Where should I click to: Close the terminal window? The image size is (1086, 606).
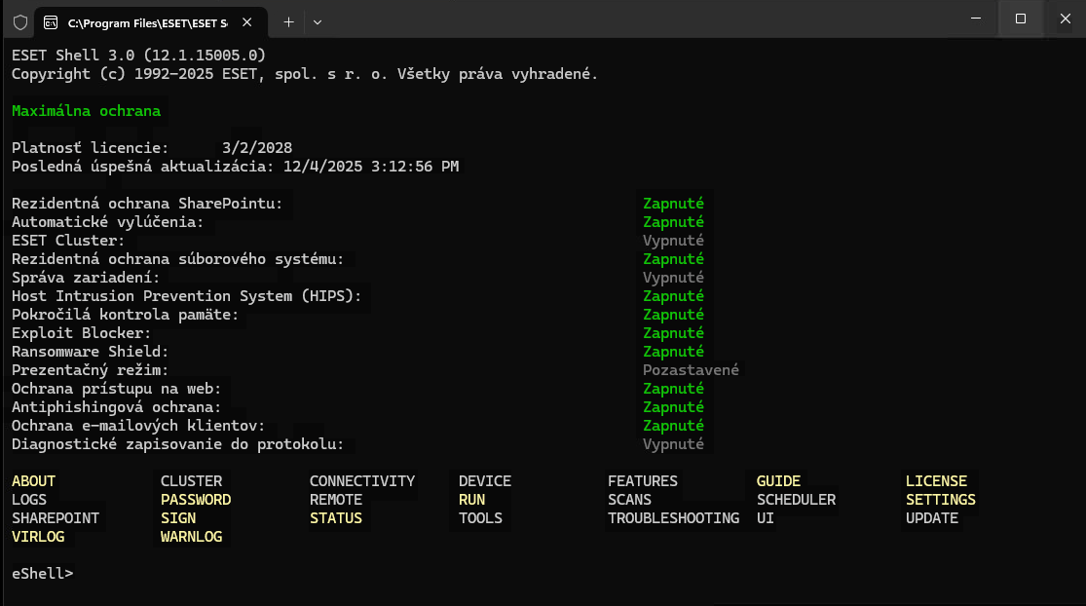pyautogui.click(x=1064, y=19)
